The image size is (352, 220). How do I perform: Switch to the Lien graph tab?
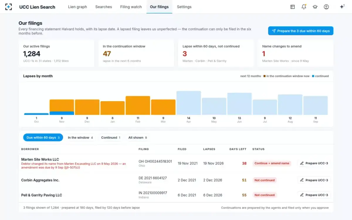coord(77,7)
